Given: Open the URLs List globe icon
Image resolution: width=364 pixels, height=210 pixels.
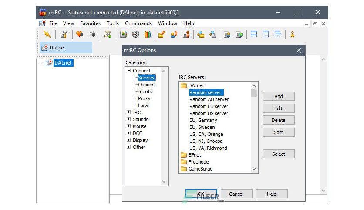Looking at the screenshot, I should click(239, 34).
